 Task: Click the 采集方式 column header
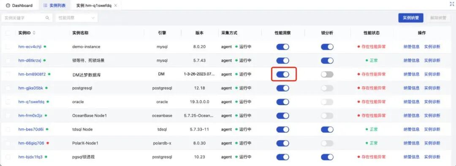coord(229,33)
